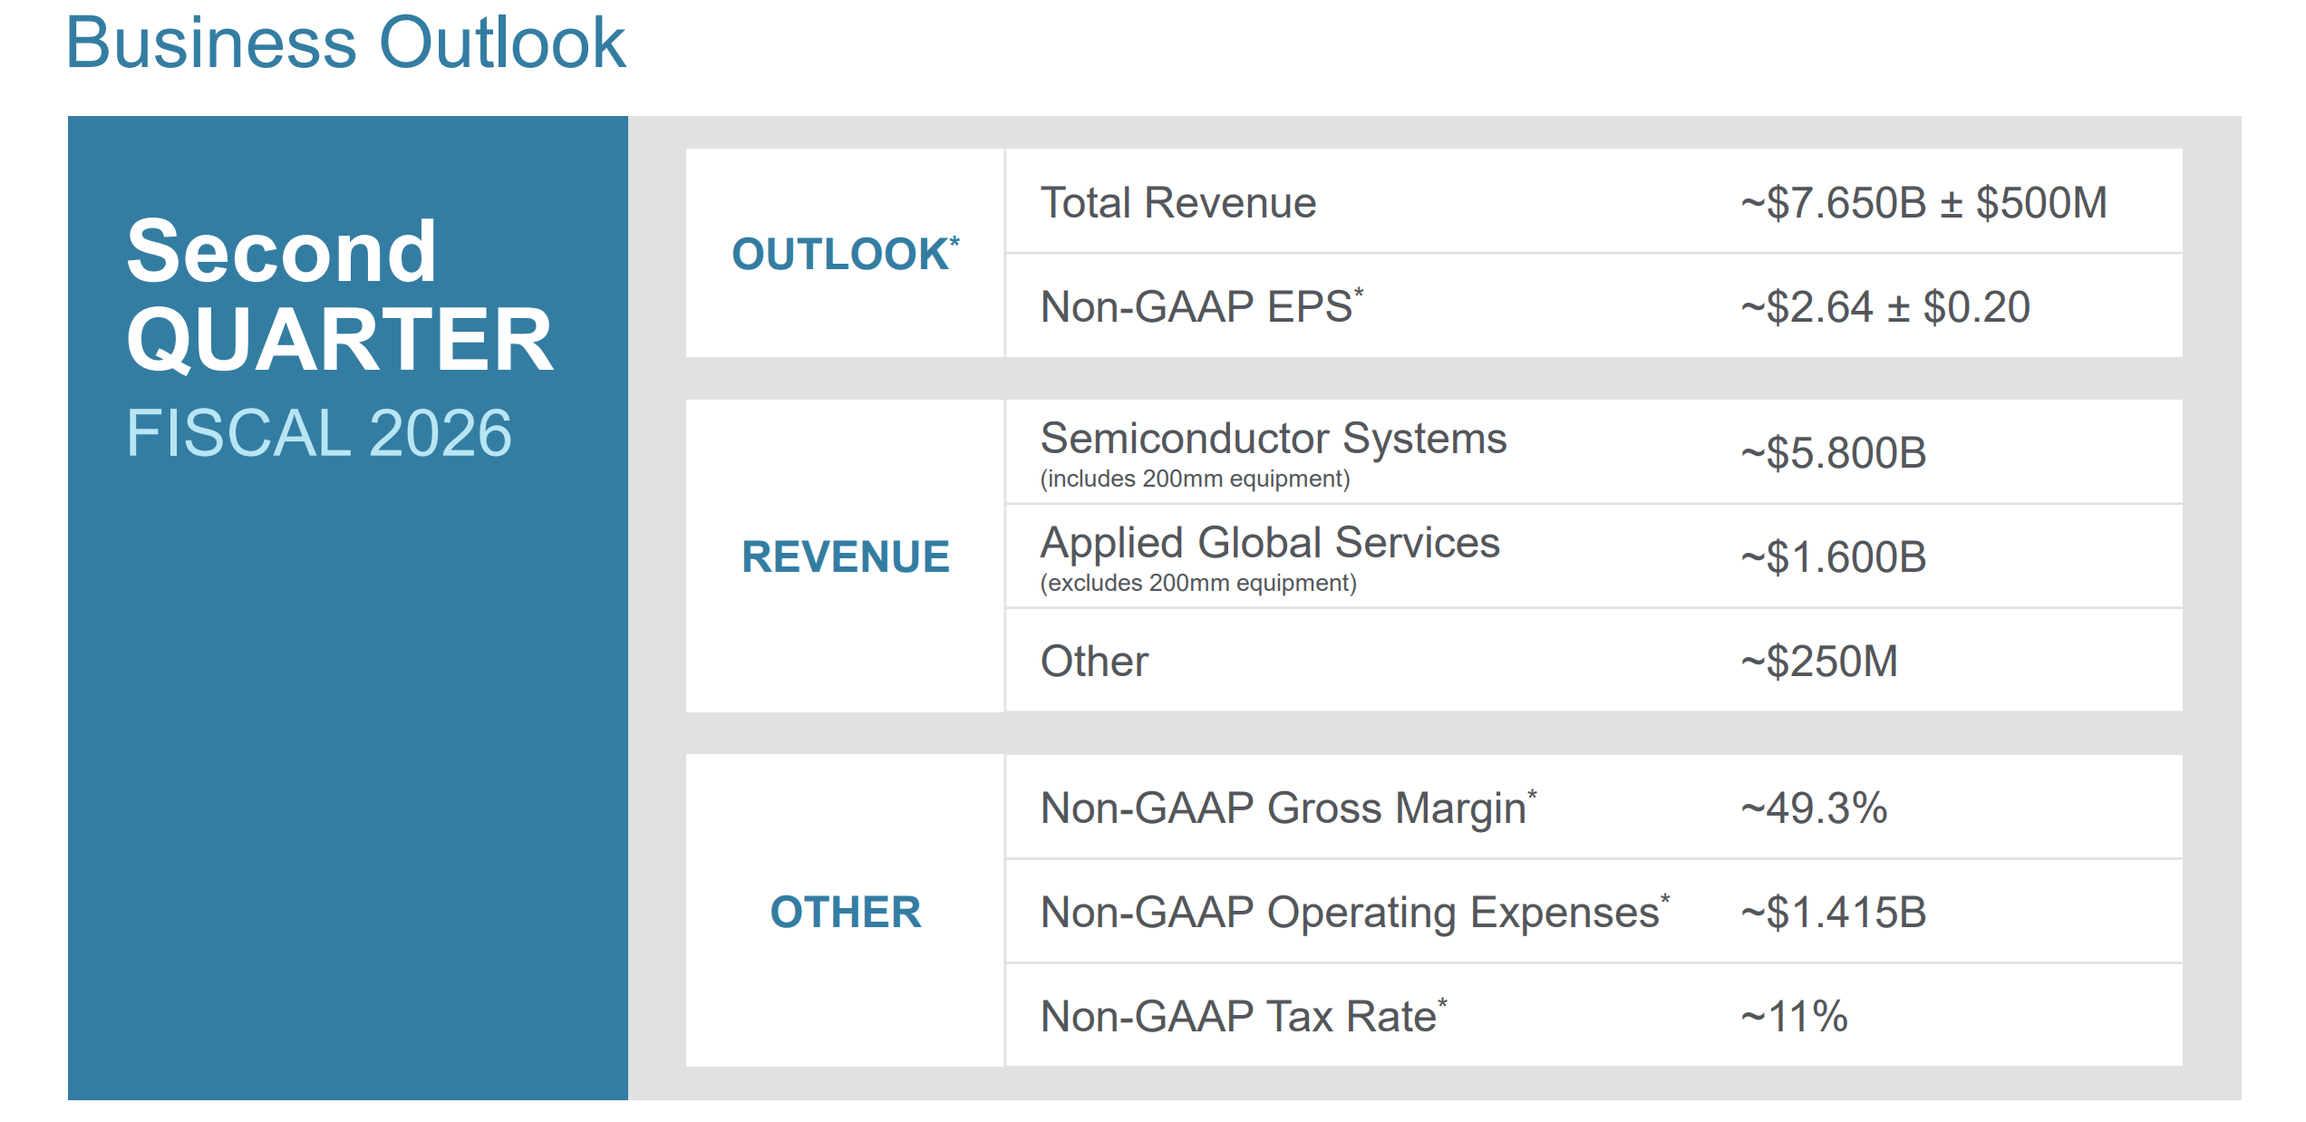
Task: Click the ~$5.800B revenue value
Action: click(x=1833, y=452)
